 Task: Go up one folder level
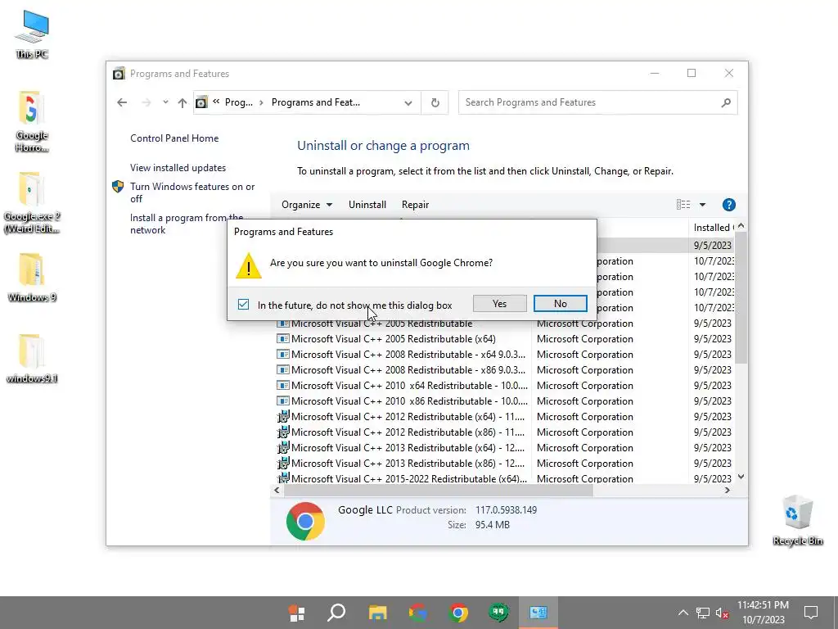[x=182, y=102]
